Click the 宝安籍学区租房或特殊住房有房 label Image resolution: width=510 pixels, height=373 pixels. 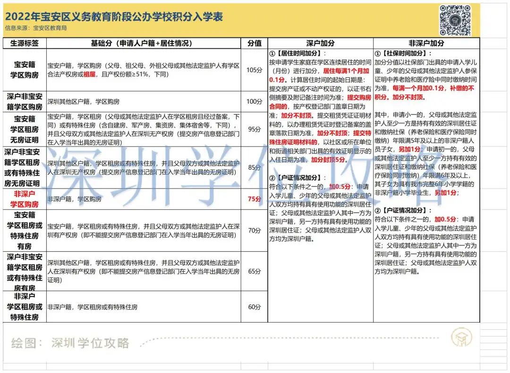coord(25,231)
